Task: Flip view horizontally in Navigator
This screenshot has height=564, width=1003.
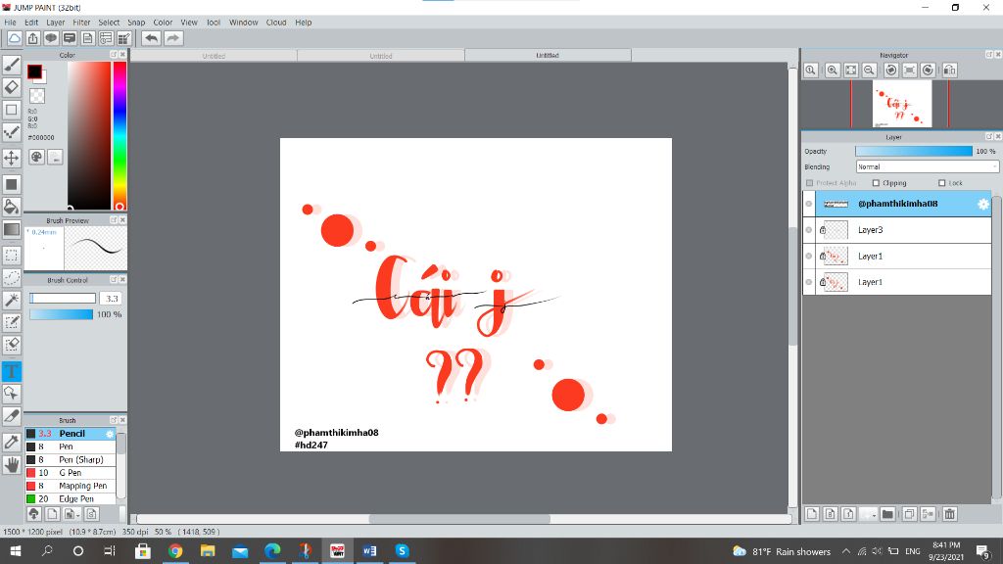Action: click(950, 70)
